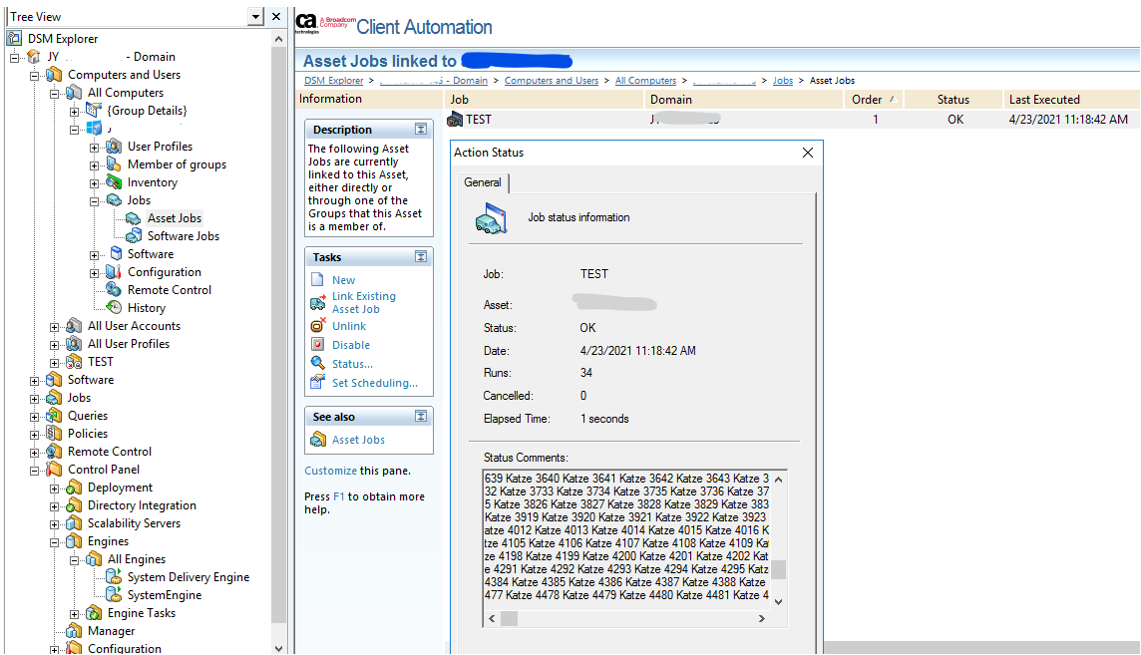Click the Computers and Users folder icon

click(54, 74)
